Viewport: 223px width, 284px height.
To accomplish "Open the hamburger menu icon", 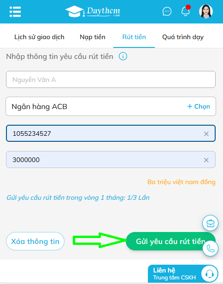I will 15,12.
